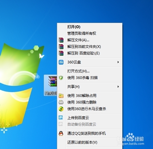Image resolution: width=153 pixels, height=149 pixels.
Task: Expand 360云盘 submenu arrow
Action: 118,62
